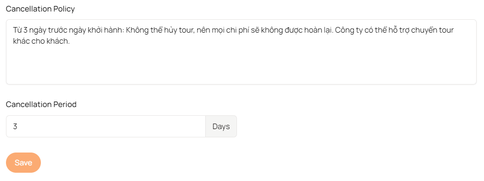The height and width of the screenshot is (181, 484).
Task: Focus the Cancellation Period number field
Action: [x=106, y=126]
